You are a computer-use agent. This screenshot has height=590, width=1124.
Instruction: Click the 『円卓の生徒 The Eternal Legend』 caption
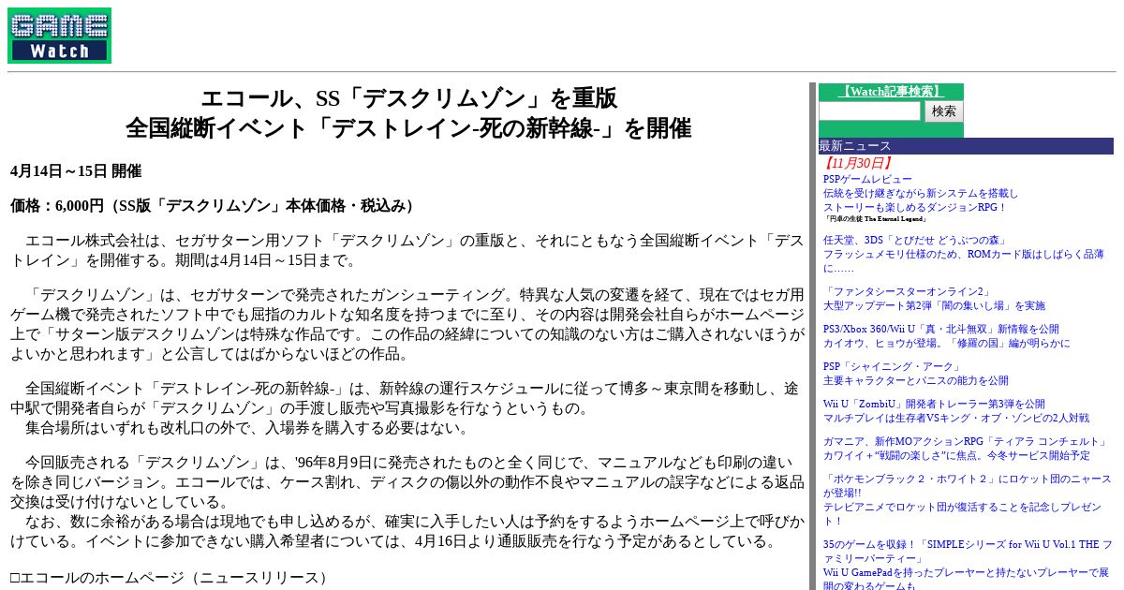876,218
